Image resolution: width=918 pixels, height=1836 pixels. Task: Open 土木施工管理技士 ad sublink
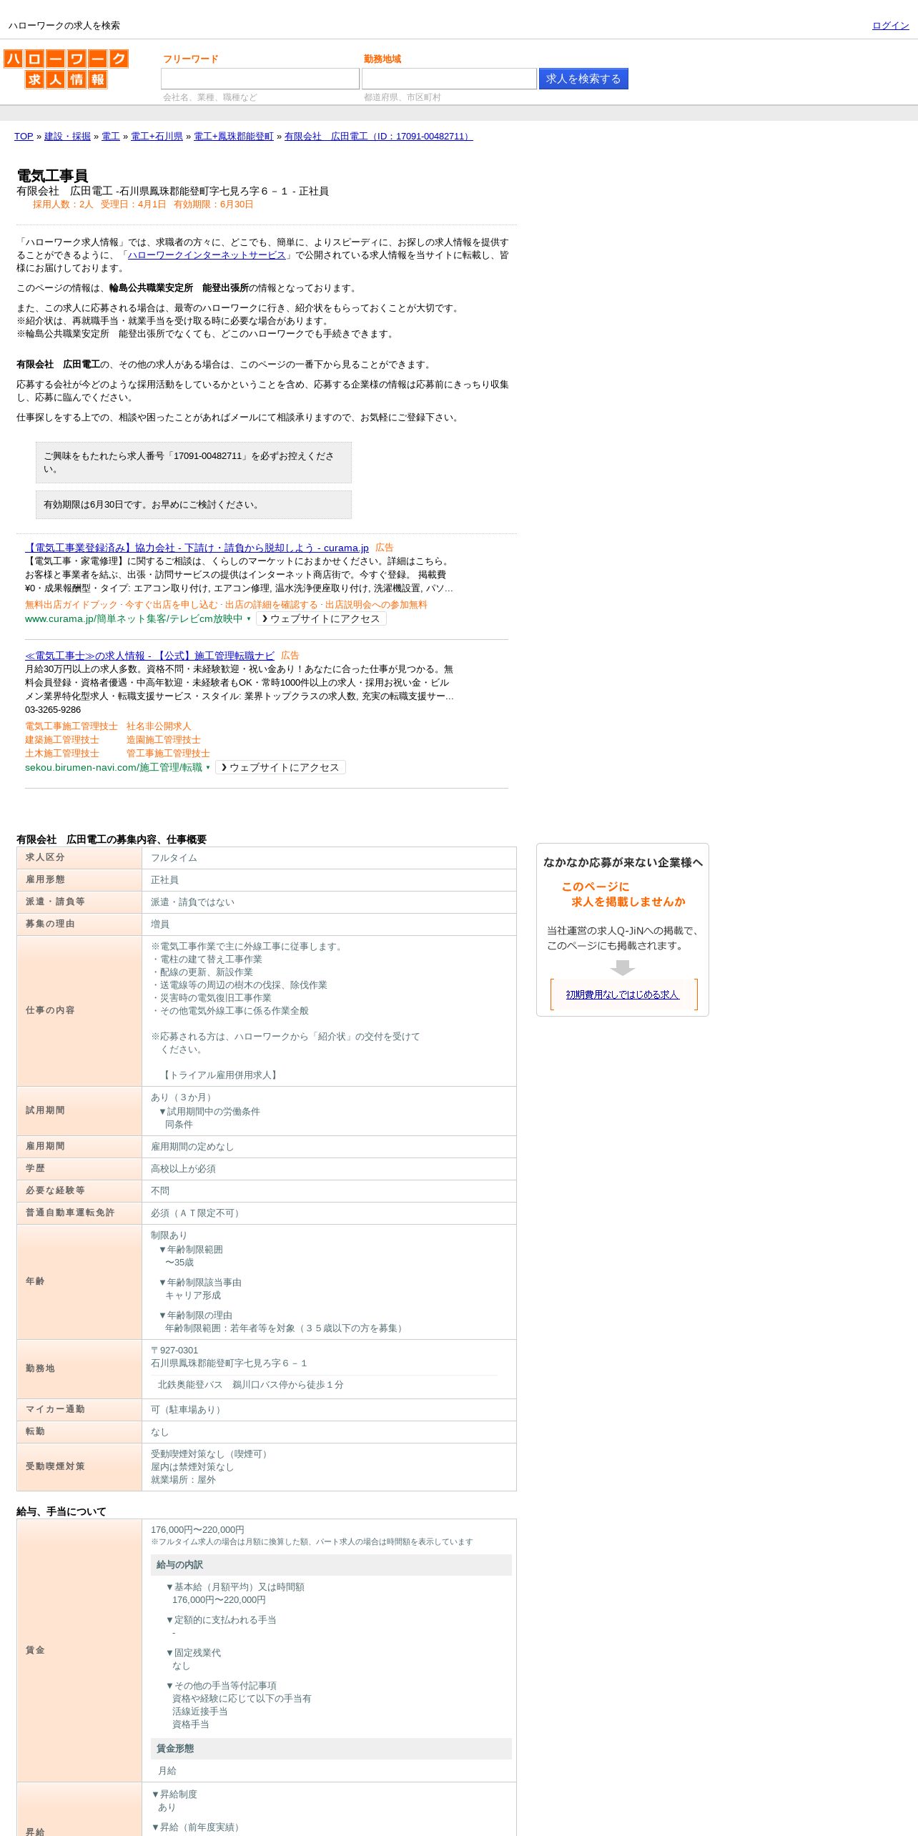click(x=62, y=754)
